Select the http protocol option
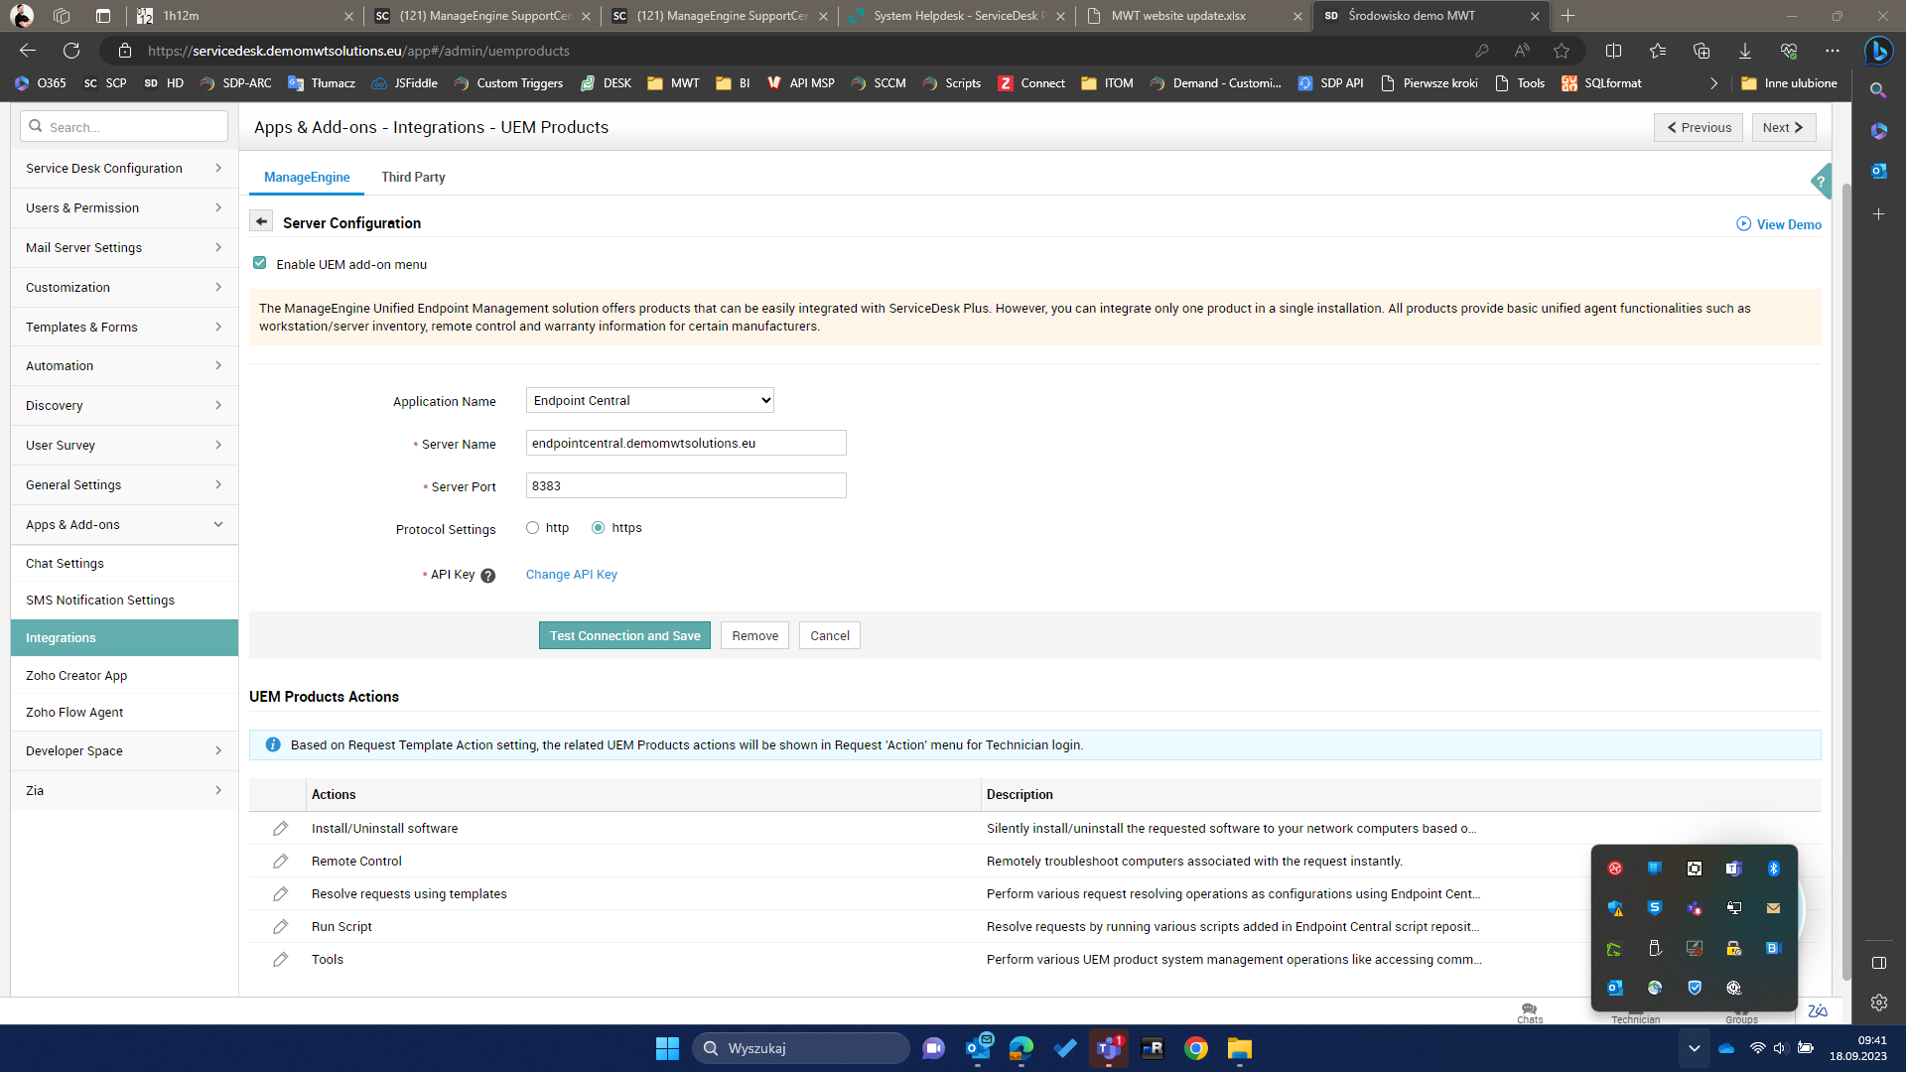The height and width of the screenshot is (1072, 1906). tap(533, 527)
